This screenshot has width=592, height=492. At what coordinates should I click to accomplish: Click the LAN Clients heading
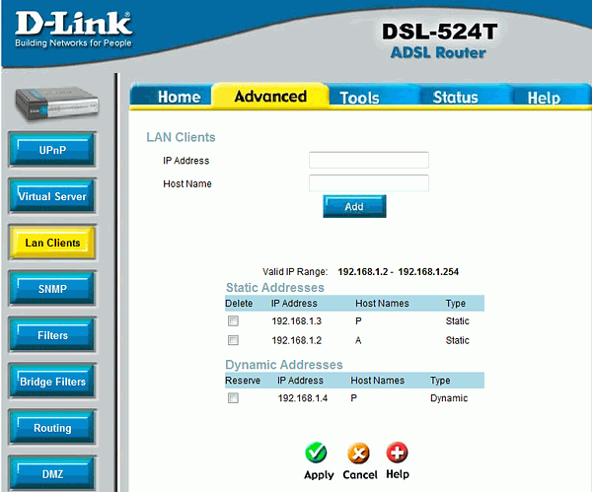(181, 137)
